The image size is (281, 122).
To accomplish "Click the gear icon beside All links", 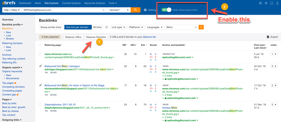I will (107, 27).
